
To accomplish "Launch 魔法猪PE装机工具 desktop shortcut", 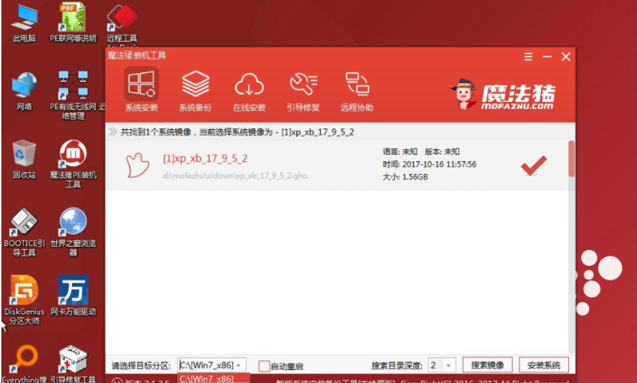I will click(73, 164).
